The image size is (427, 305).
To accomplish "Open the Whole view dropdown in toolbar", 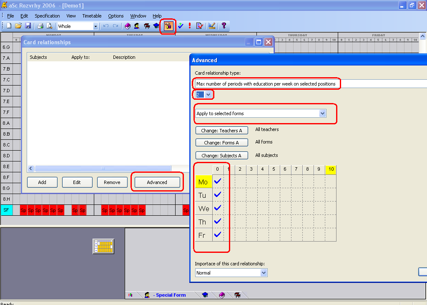I will (x=95, y=26).
